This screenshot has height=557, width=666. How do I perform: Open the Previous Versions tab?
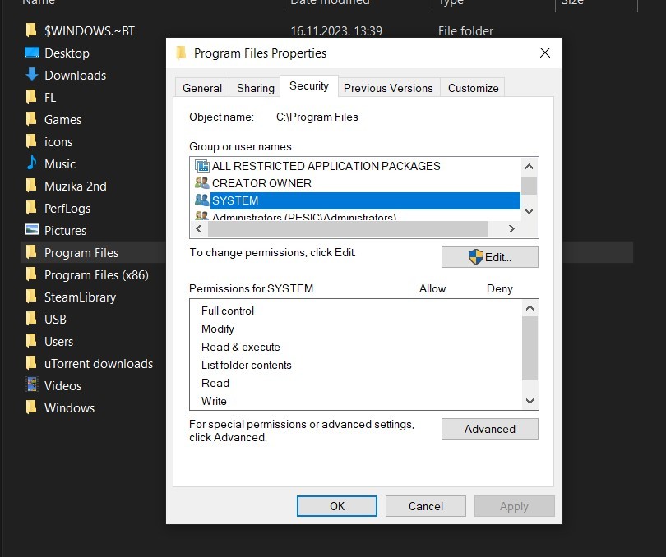click(388, 88)
